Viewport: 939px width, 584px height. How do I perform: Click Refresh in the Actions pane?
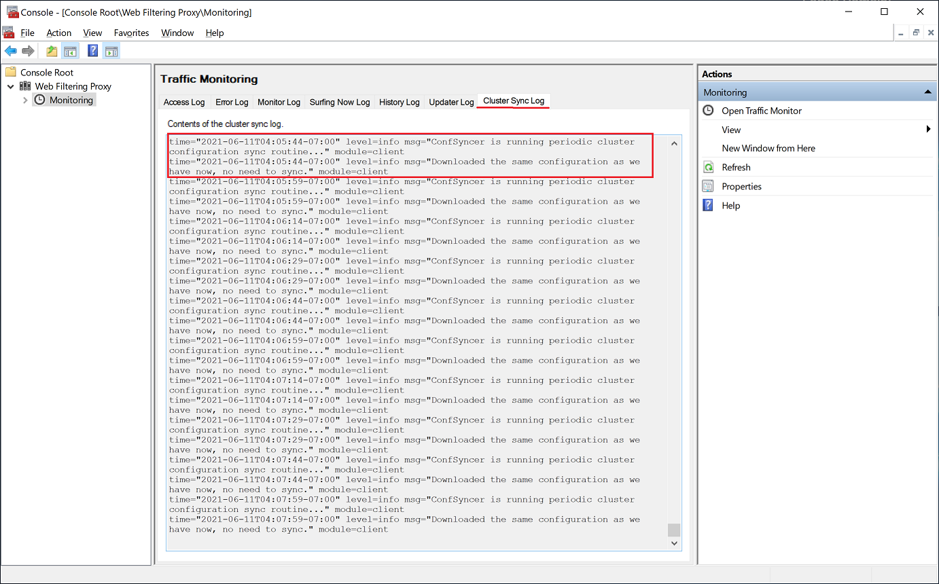(736, 167)
